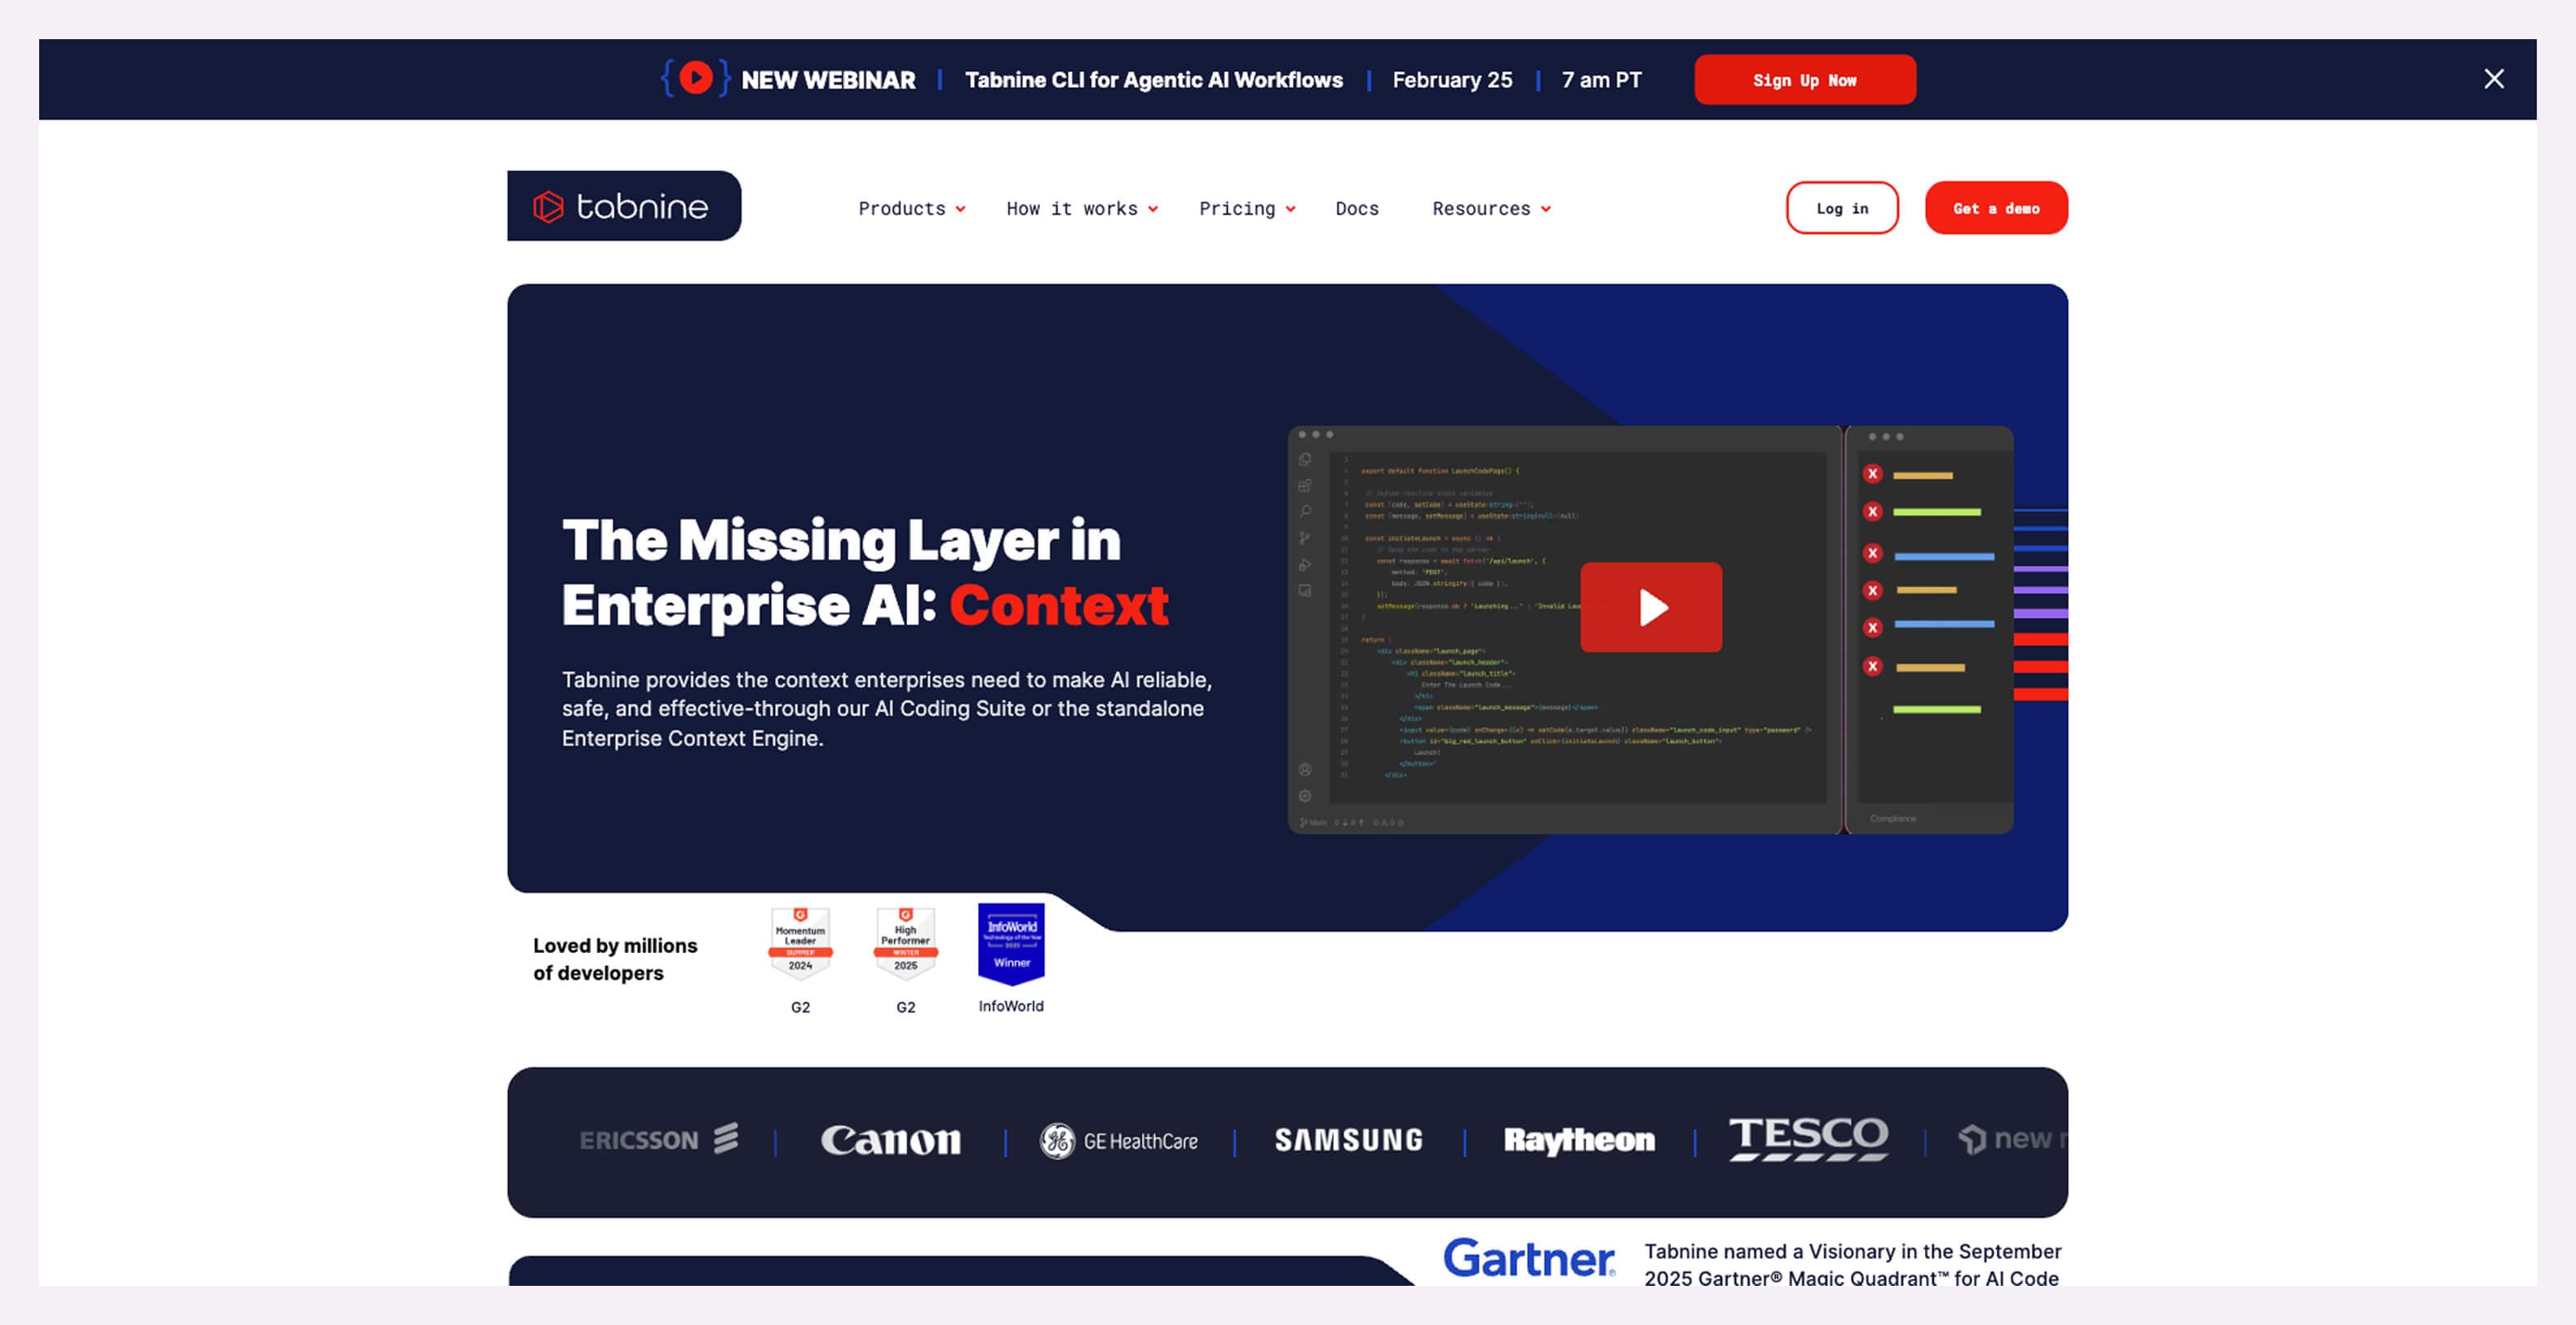Click the red 'Context' headline word

point(1059,605)
